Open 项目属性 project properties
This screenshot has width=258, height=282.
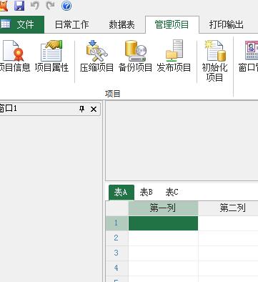51,56
